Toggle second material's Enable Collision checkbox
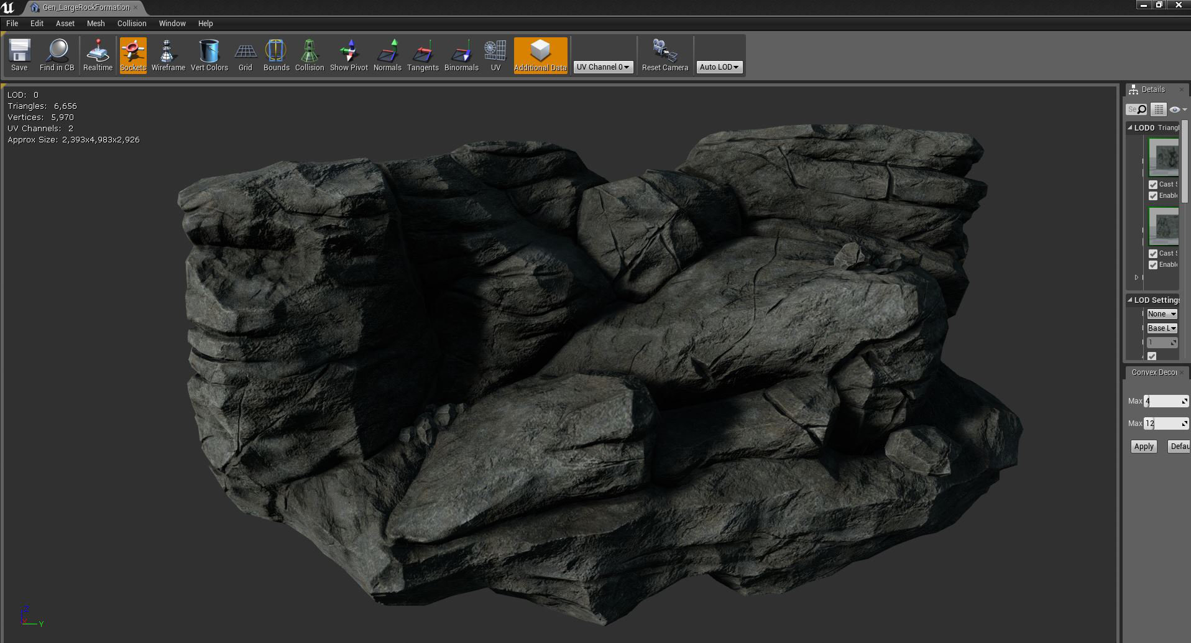This screenshot has width=1191, height=643. [x=1153, y=265]
